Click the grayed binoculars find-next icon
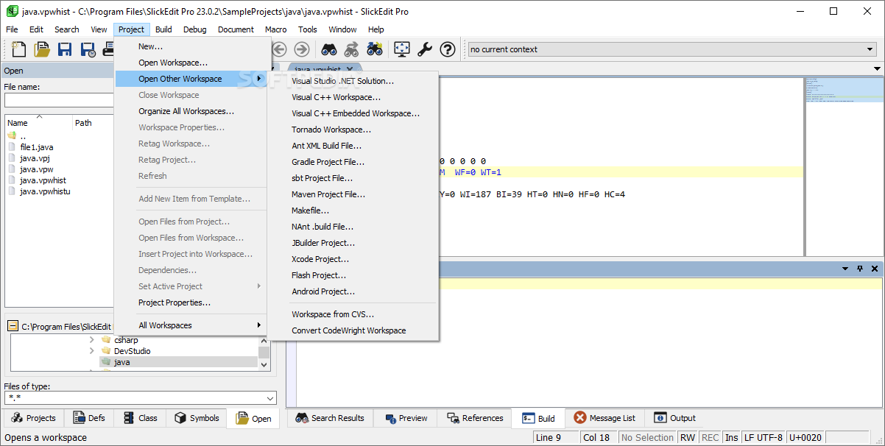This screenshot has height=446, width=885. [351, 49]
